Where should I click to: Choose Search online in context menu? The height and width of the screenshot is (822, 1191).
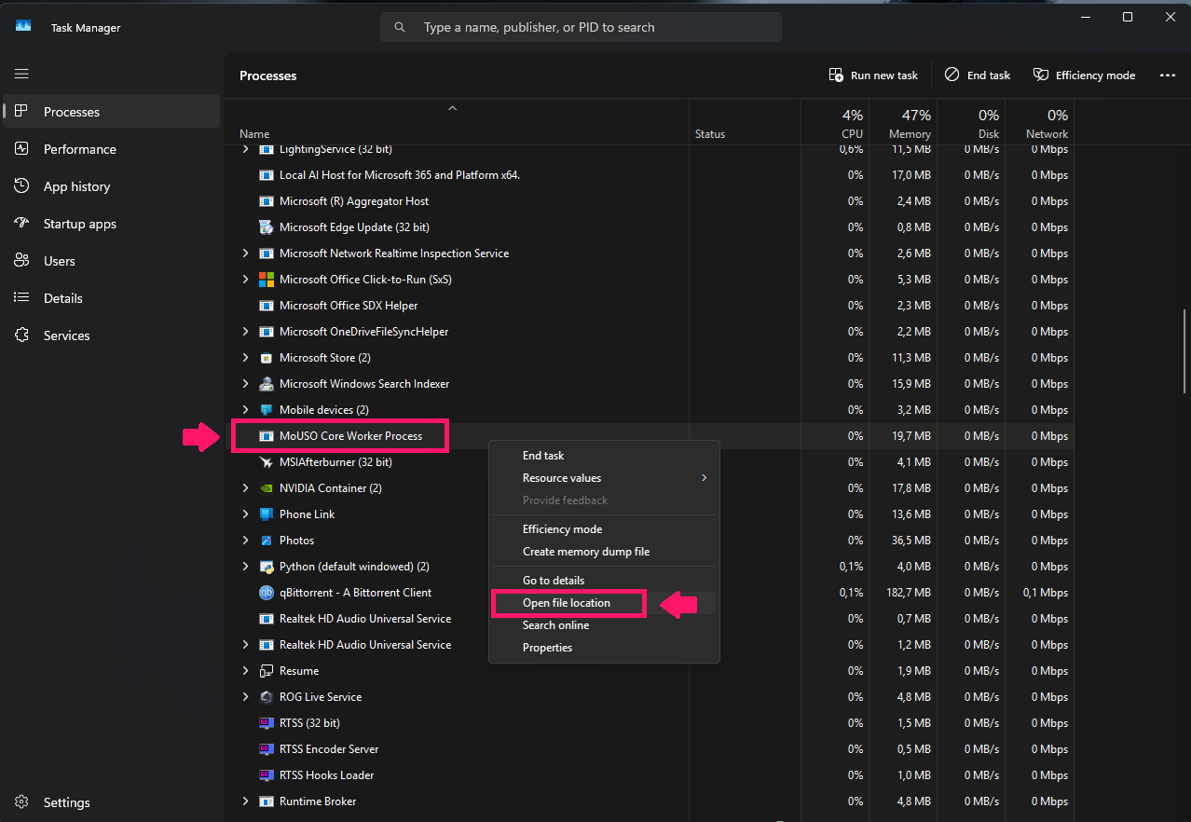click(x=604, y=625)
